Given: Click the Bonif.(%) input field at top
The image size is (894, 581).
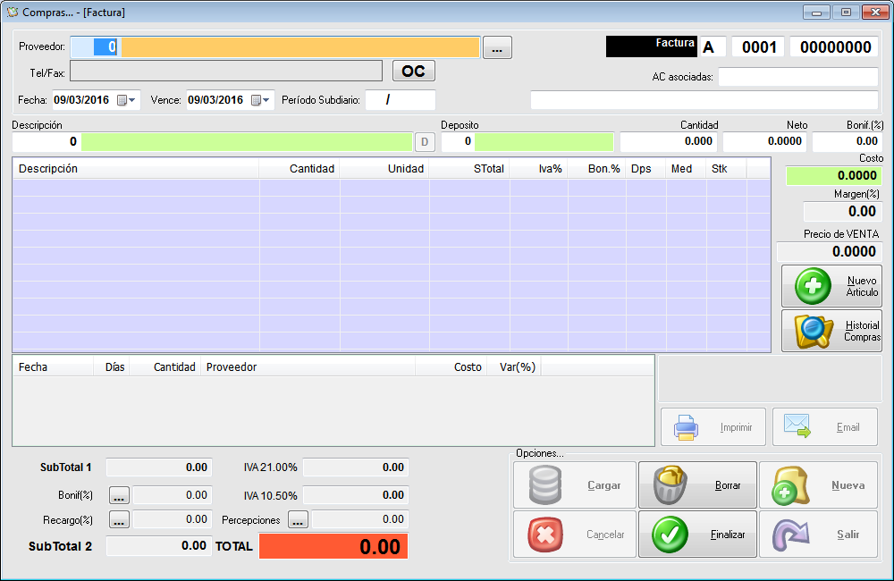Looking at the screenshot, I should pyautogui.click(x=848, y=141).
